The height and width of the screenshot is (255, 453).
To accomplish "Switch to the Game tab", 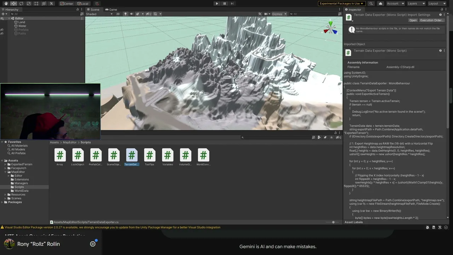I will coord(111,10).
